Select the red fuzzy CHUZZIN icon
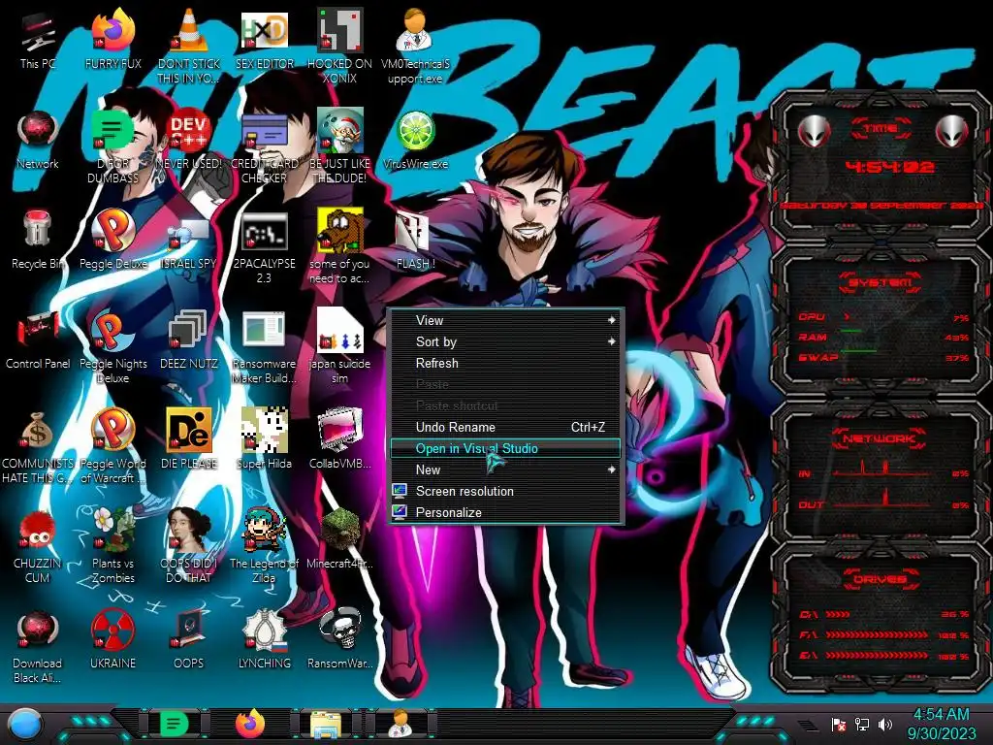The height and width of the screenshot is (745, 993). click(x=38, y=546)
